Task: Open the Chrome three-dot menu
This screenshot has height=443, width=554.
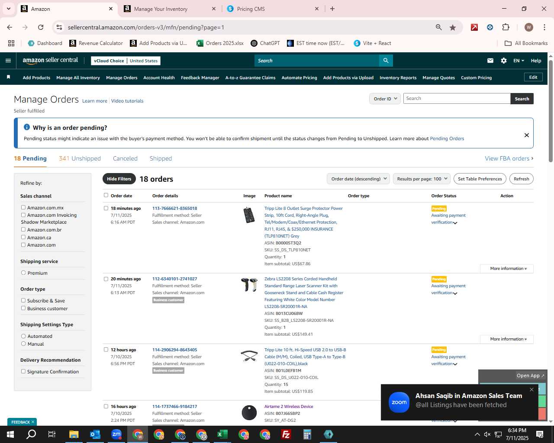Action: [544, 27]
